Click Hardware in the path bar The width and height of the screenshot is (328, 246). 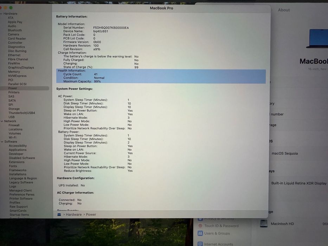pos(73,215)
